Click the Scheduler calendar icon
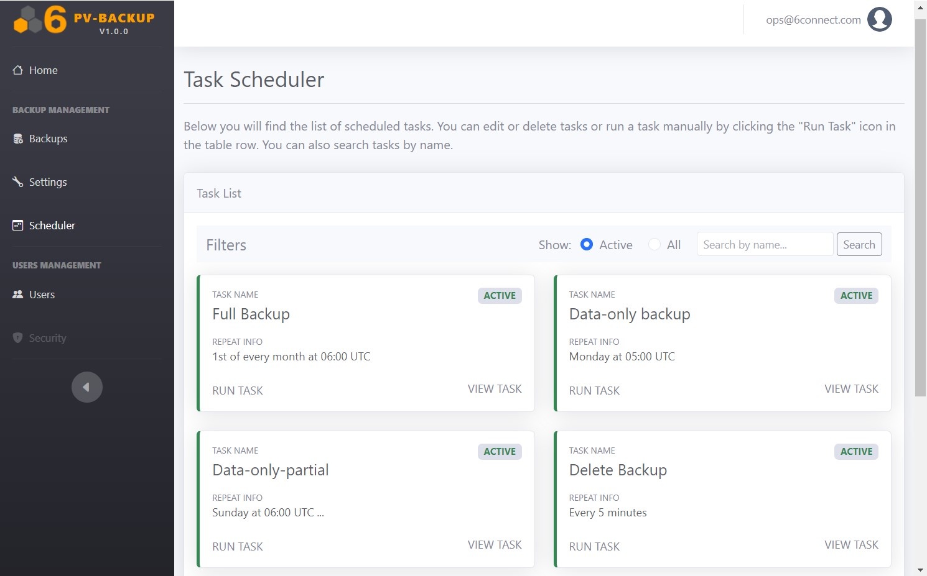 pos(18,226)
